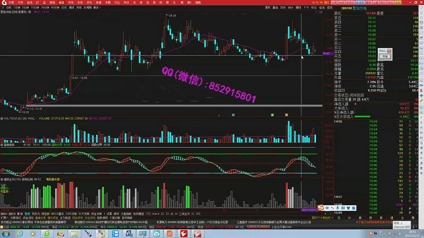Expand the 更多 period options
Viewport: 424px width, 238px height.
pos(97,7)
